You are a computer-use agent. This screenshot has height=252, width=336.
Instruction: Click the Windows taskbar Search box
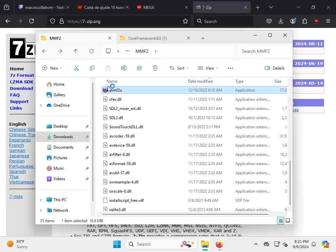pyautogui.click(x=161, y=244)
